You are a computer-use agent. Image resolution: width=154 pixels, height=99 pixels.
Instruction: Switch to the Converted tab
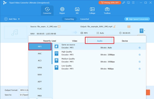tap(84, 19)
